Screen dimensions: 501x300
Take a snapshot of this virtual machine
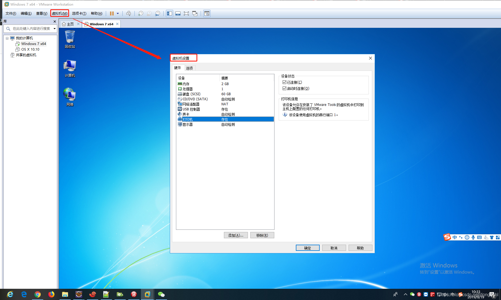141,13
